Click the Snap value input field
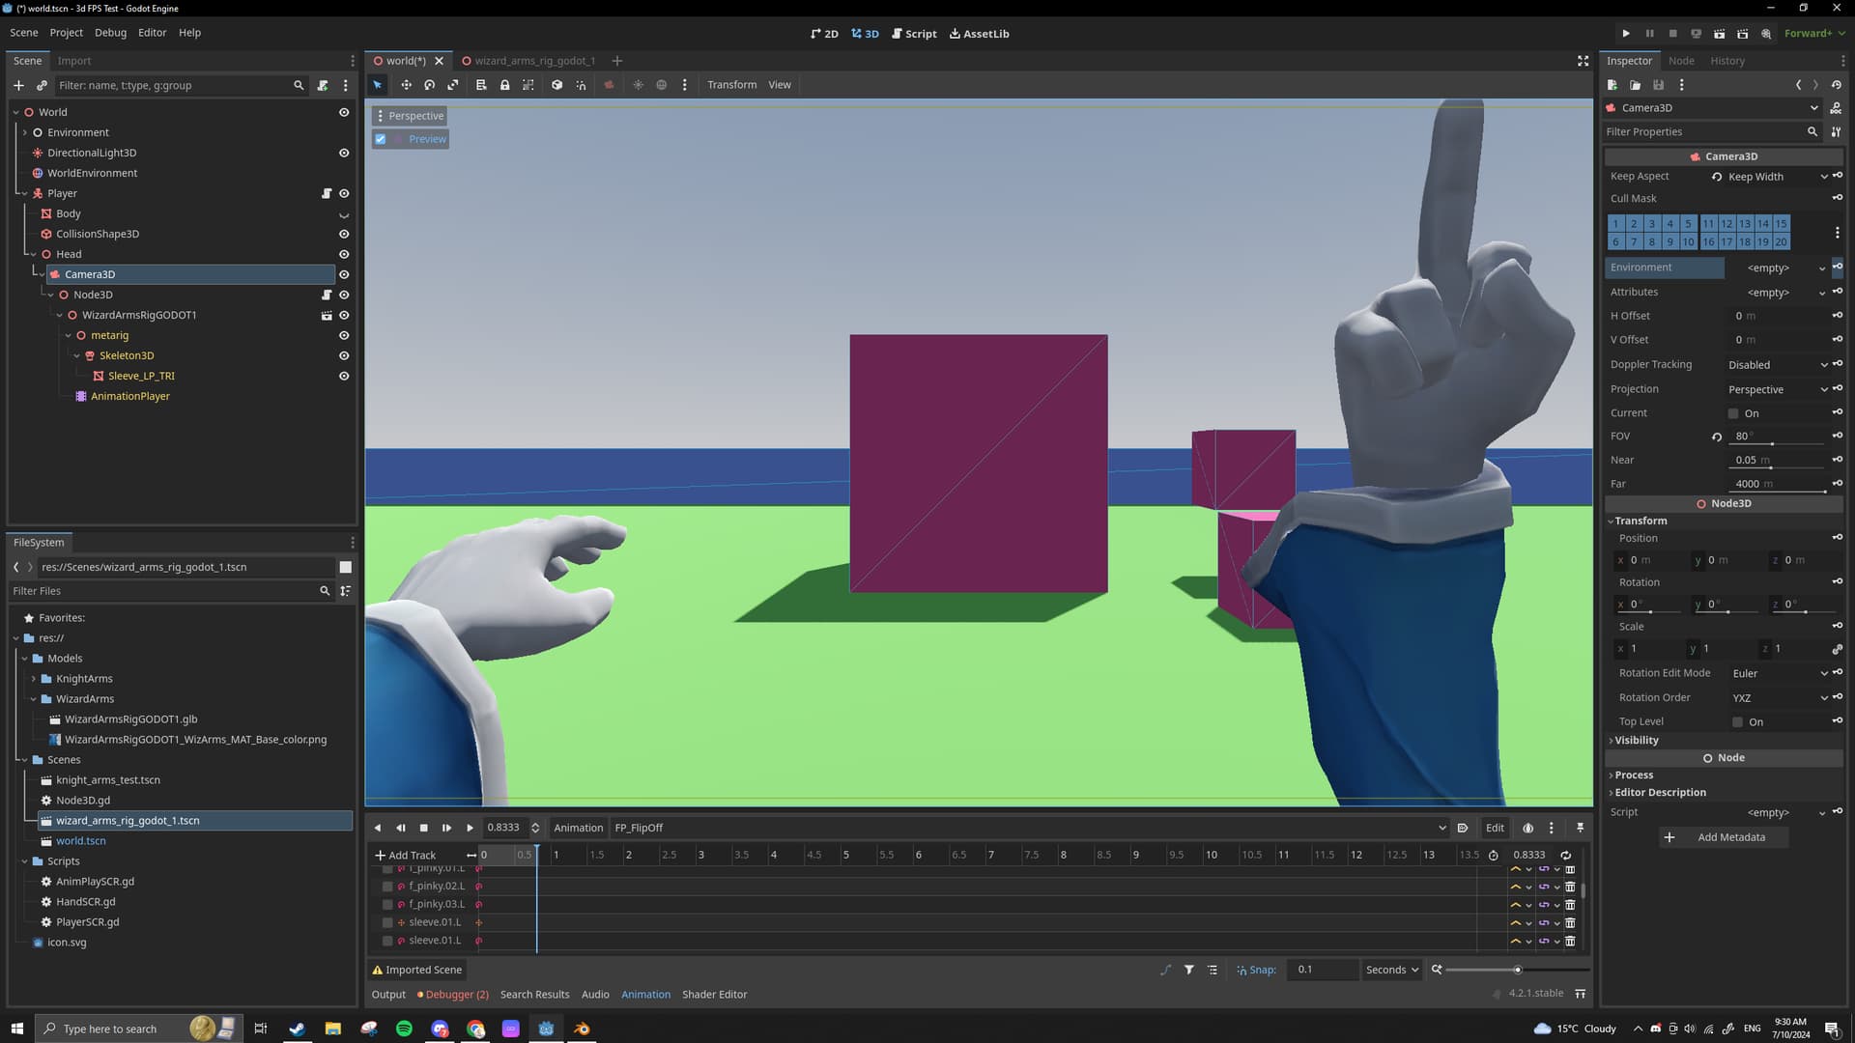1855x1043 pixels. 1321,970
